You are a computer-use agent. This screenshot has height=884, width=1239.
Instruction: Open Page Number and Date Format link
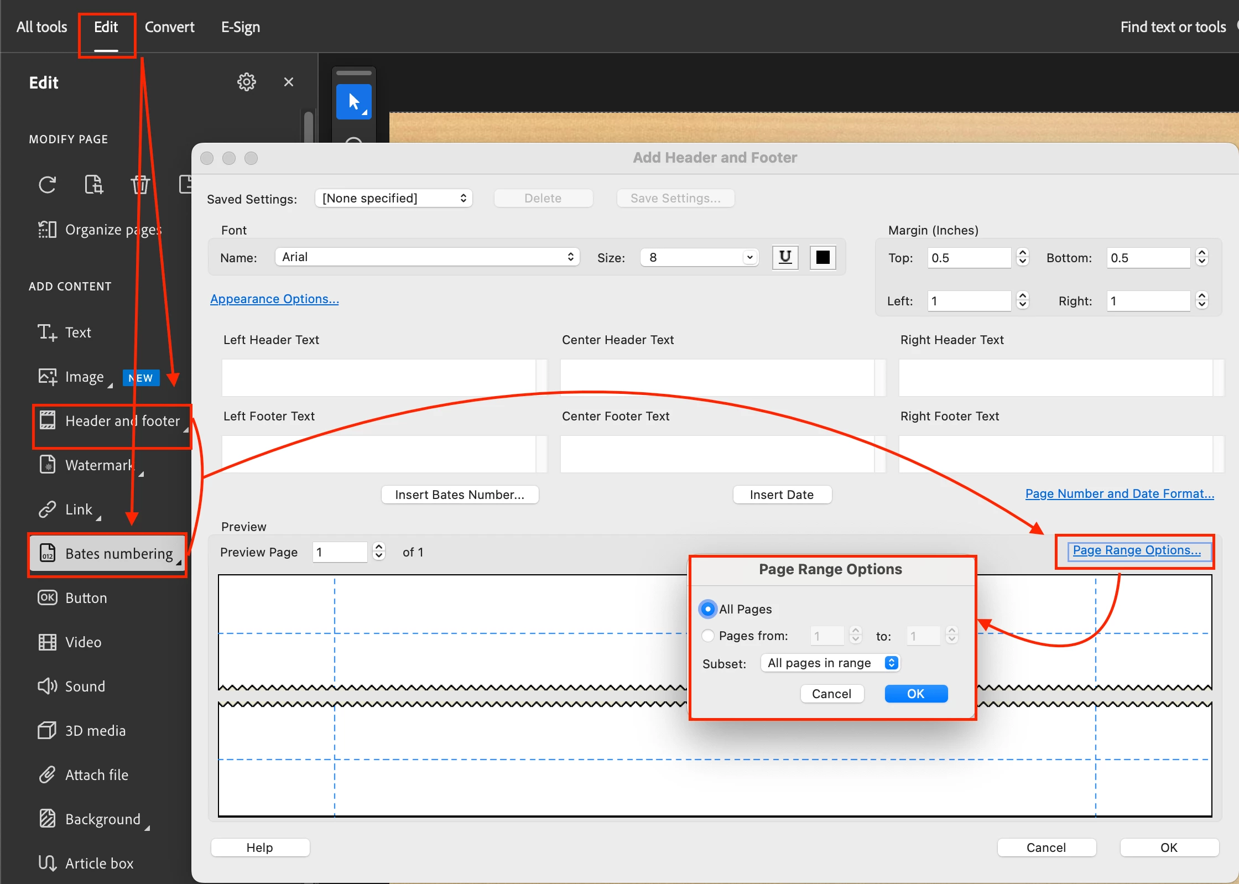(1119, 493)
